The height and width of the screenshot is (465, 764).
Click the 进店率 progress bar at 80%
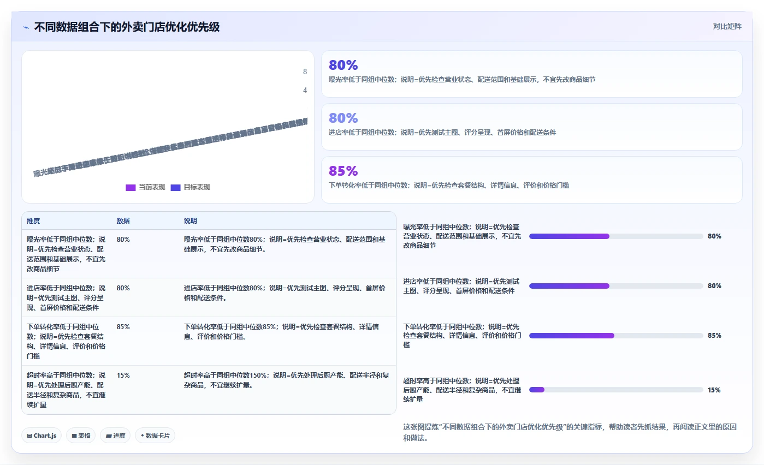(x=616, y=286)
